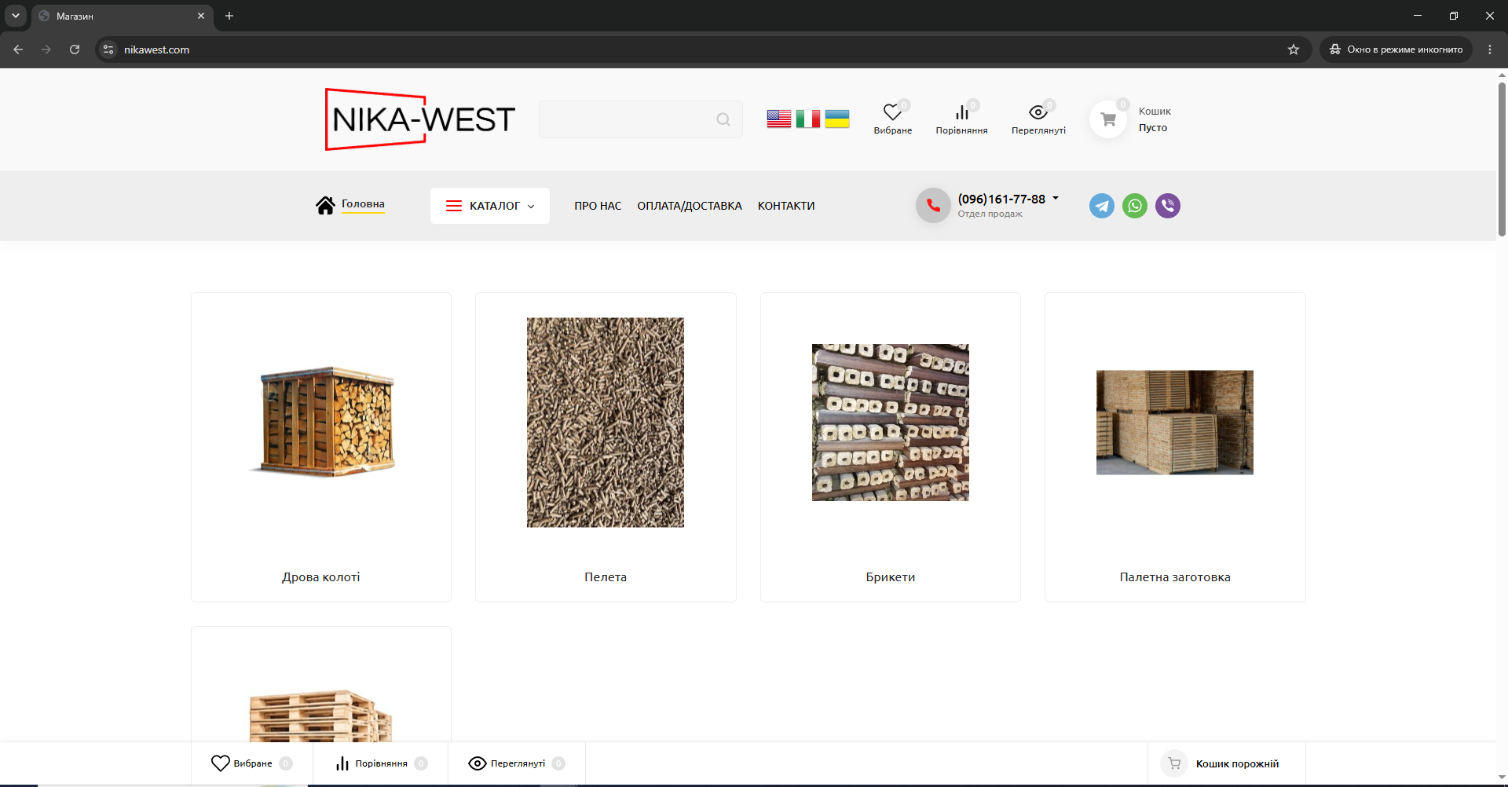Open the header Вибране heart icon
This screenshot has width=1508, height=787.
(892, 112)
